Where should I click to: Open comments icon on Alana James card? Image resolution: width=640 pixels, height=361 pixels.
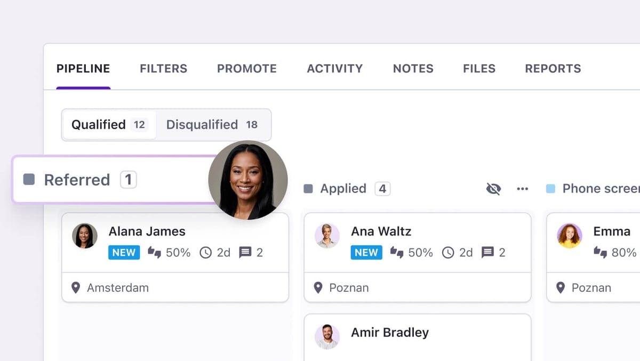[245, 253]
